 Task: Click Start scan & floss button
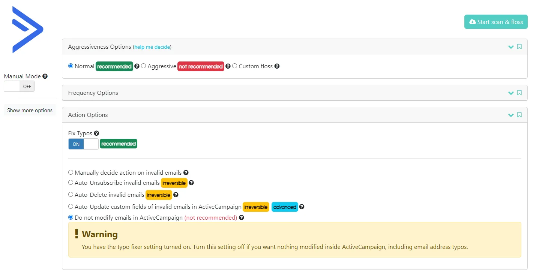tap(496, 22)
